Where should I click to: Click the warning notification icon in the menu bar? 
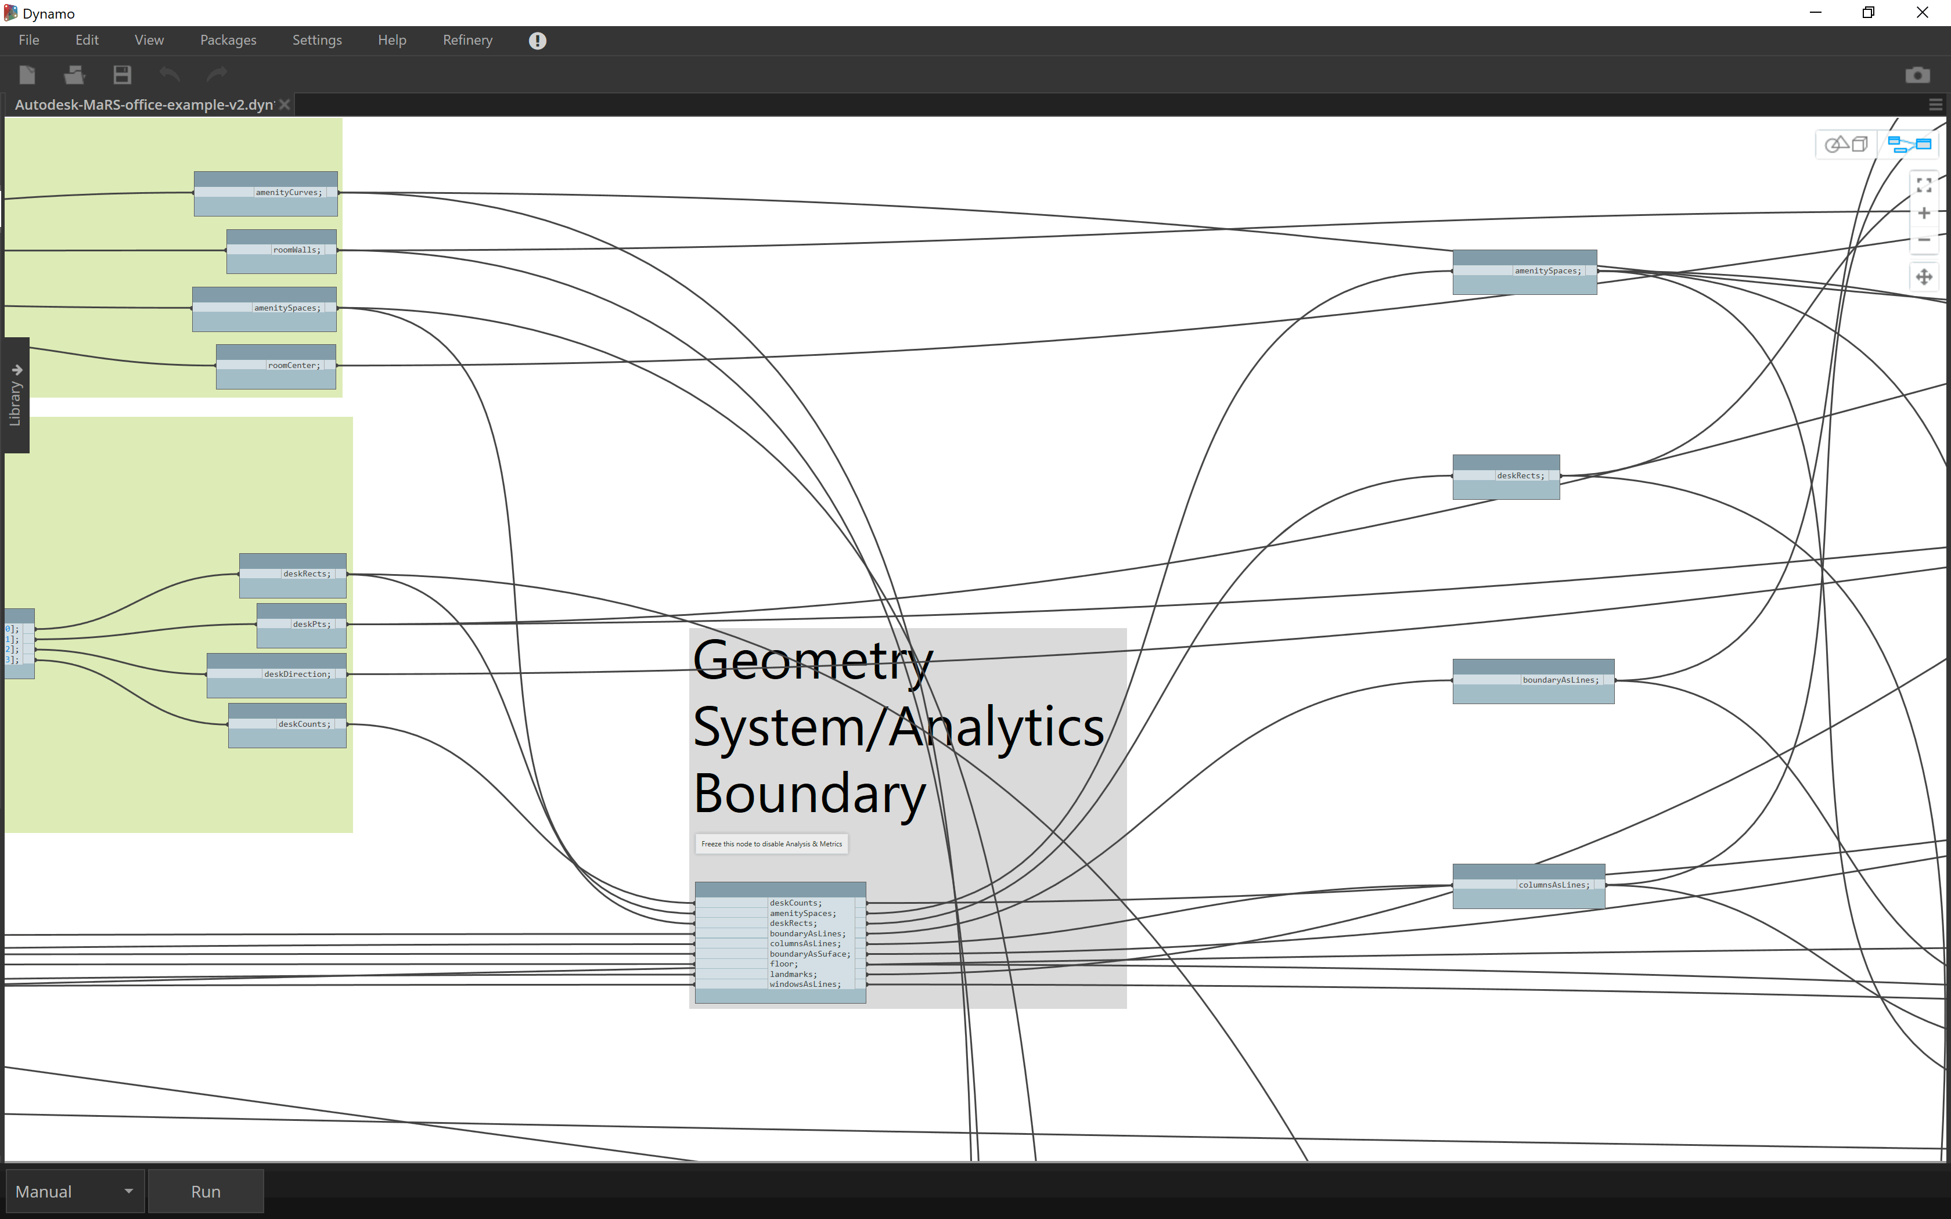pyautogui.click(x=538, y=40)
